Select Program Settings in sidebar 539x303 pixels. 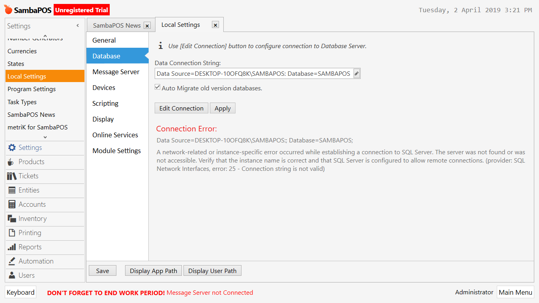click(45, 89)
